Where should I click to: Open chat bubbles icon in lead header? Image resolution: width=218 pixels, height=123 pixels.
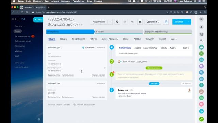(x=132, y=22)
